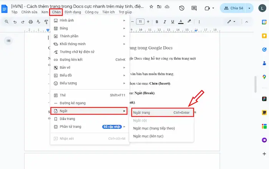Screen dimensions: 269x169
Task: Click the search menus magnifier icon
Action: coord(7,22)
